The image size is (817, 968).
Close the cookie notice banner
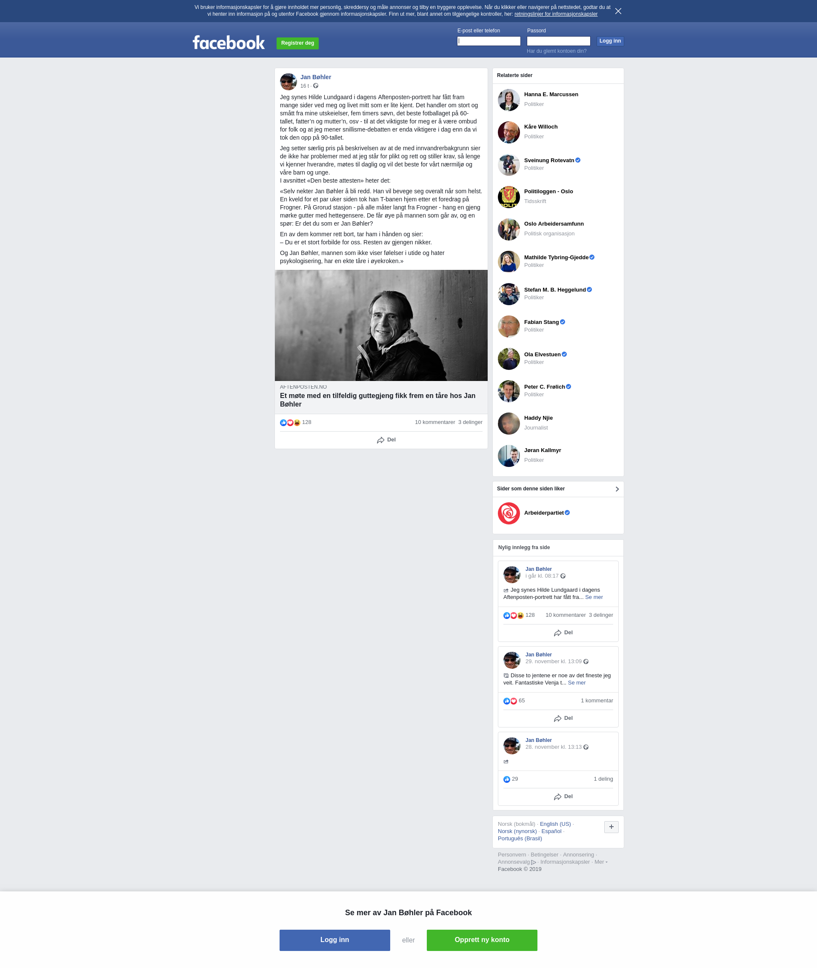(618, 11)
